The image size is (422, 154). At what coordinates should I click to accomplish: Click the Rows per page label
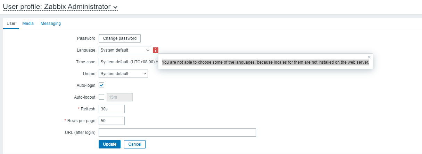click(x=81, y=121)
